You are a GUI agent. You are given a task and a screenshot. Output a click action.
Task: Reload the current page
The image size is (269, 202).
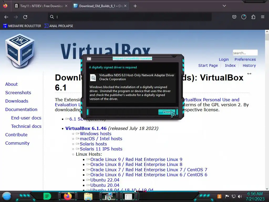(25, 17)
